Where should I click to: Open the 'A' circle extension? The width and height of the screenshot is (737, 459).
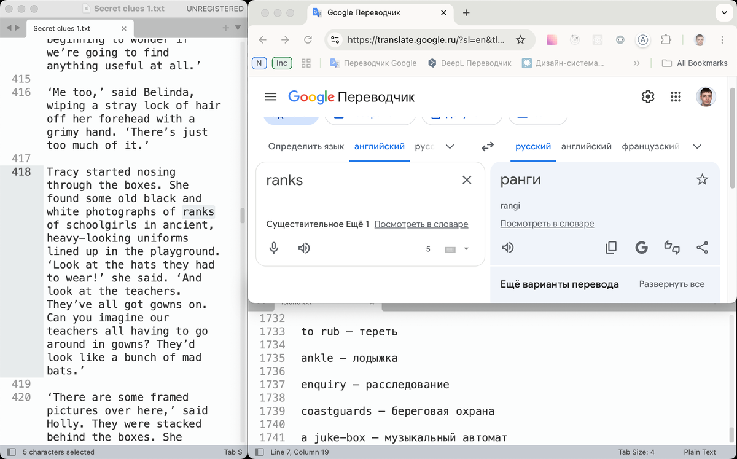click(642, 40)
